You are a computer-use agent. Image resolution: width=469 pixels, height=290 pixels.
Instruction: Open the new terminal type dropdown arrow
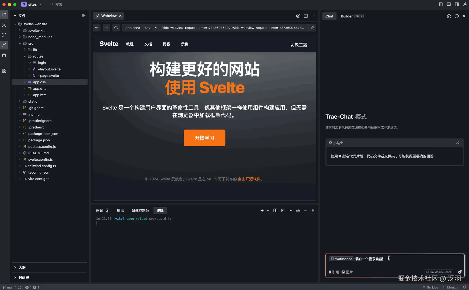(x=268, y=210)
